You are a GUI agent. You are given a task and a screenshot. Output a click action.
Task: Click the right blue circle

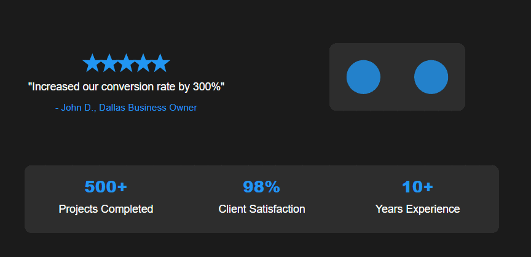(x=431, y=77)
